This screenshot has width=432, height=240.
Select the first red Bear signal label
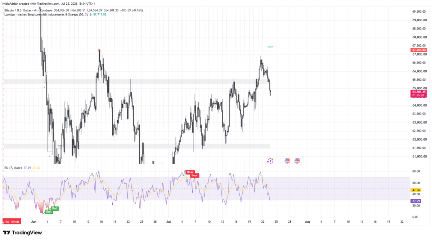[x=190, y=172]
